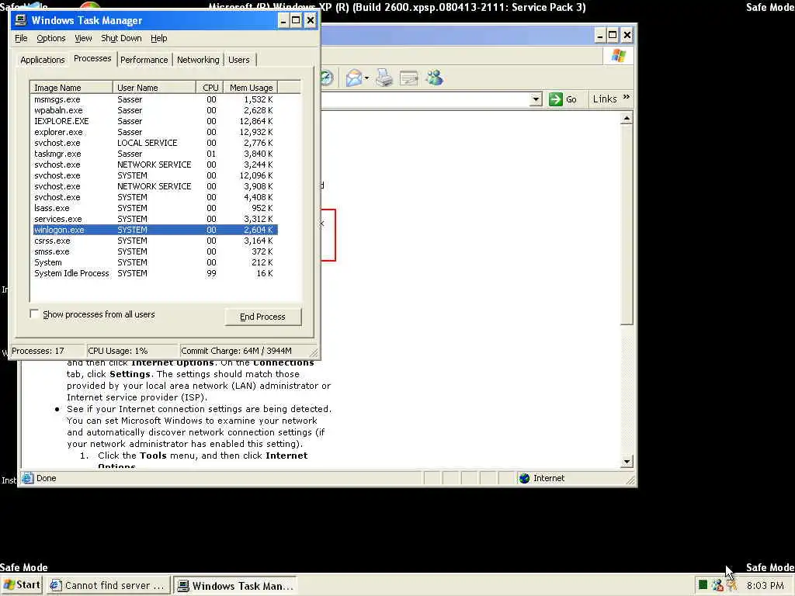Image resolution: width=795 pixels, height=596 pixels.
Task: Open the Mail icon dropdown arrow
Action: point(366,78)
